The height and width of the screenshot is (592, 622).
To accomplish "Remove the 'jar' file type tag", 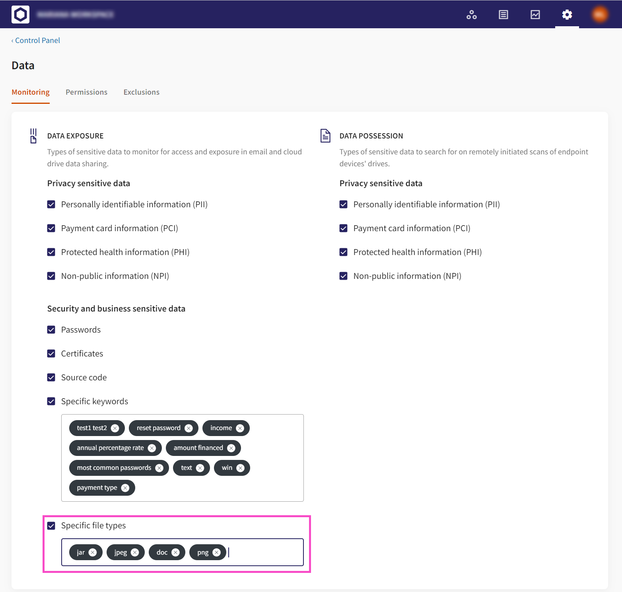I will point(93,552).
